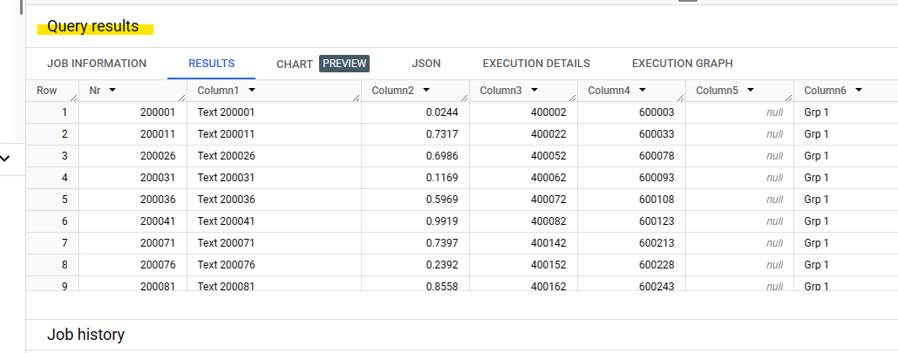Show the EXECUTION GRAPH tab
The height and width of the screenshot is (353, 898).
(682, 64)
